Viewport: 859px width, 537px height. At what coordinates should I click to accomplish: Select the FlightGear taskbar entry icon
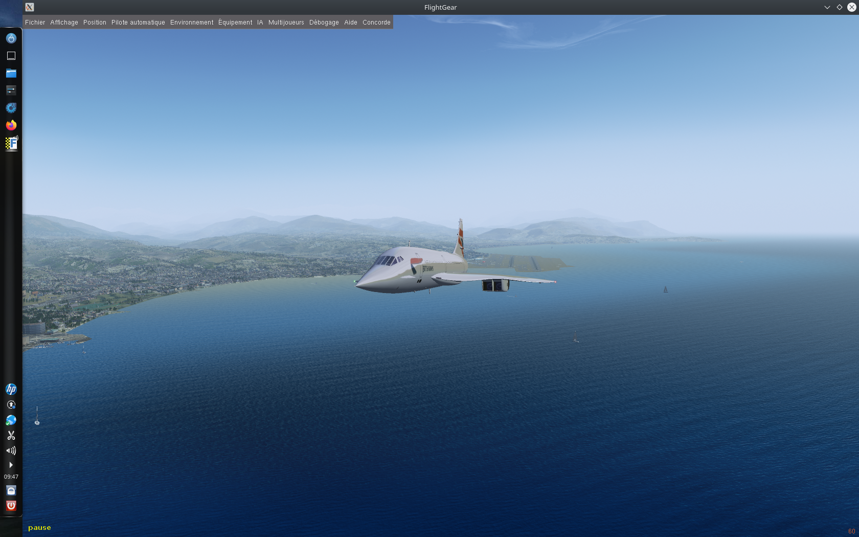(11, 143)
